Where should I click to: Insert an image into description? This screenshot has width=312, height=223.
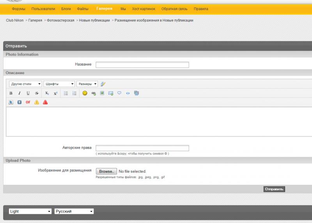tap(102, 93)
